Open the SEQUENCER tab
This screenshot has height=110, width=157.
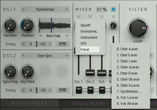click(87, 103)
